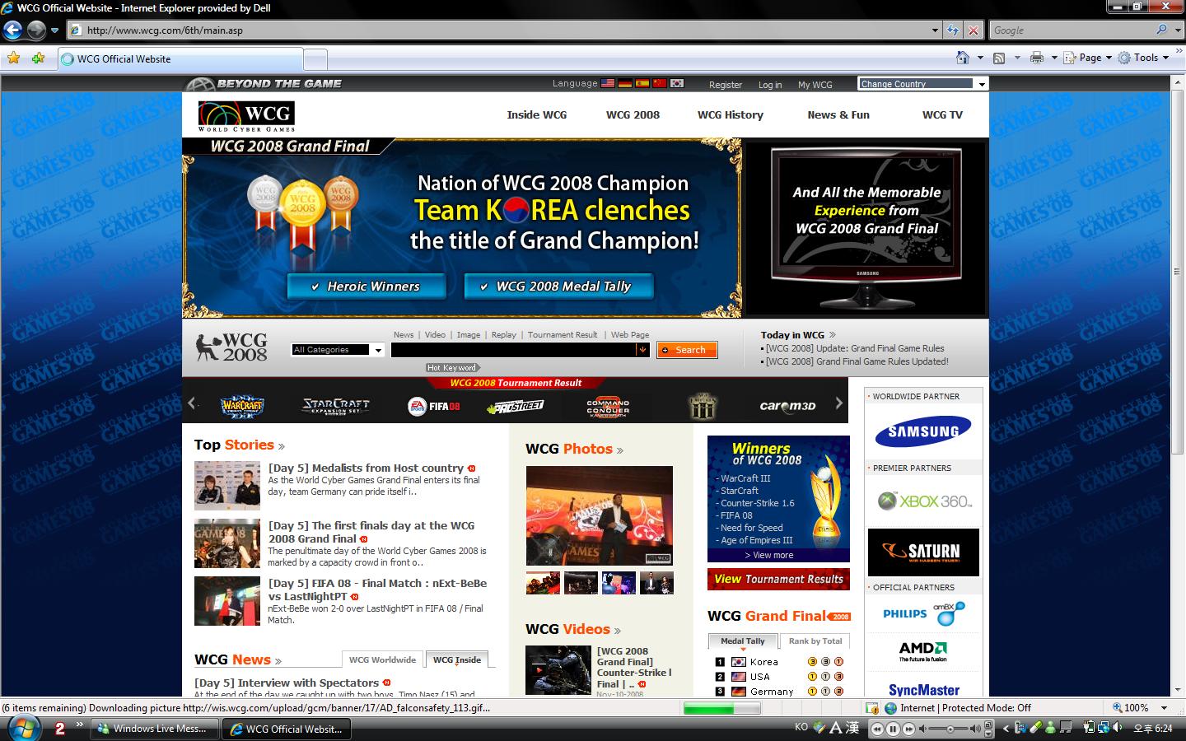Expand the address bar history dropdown

935,30
